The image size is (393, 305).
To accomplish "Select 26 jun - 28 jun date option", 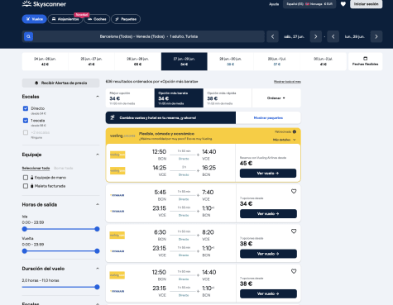I will (137, 61).
